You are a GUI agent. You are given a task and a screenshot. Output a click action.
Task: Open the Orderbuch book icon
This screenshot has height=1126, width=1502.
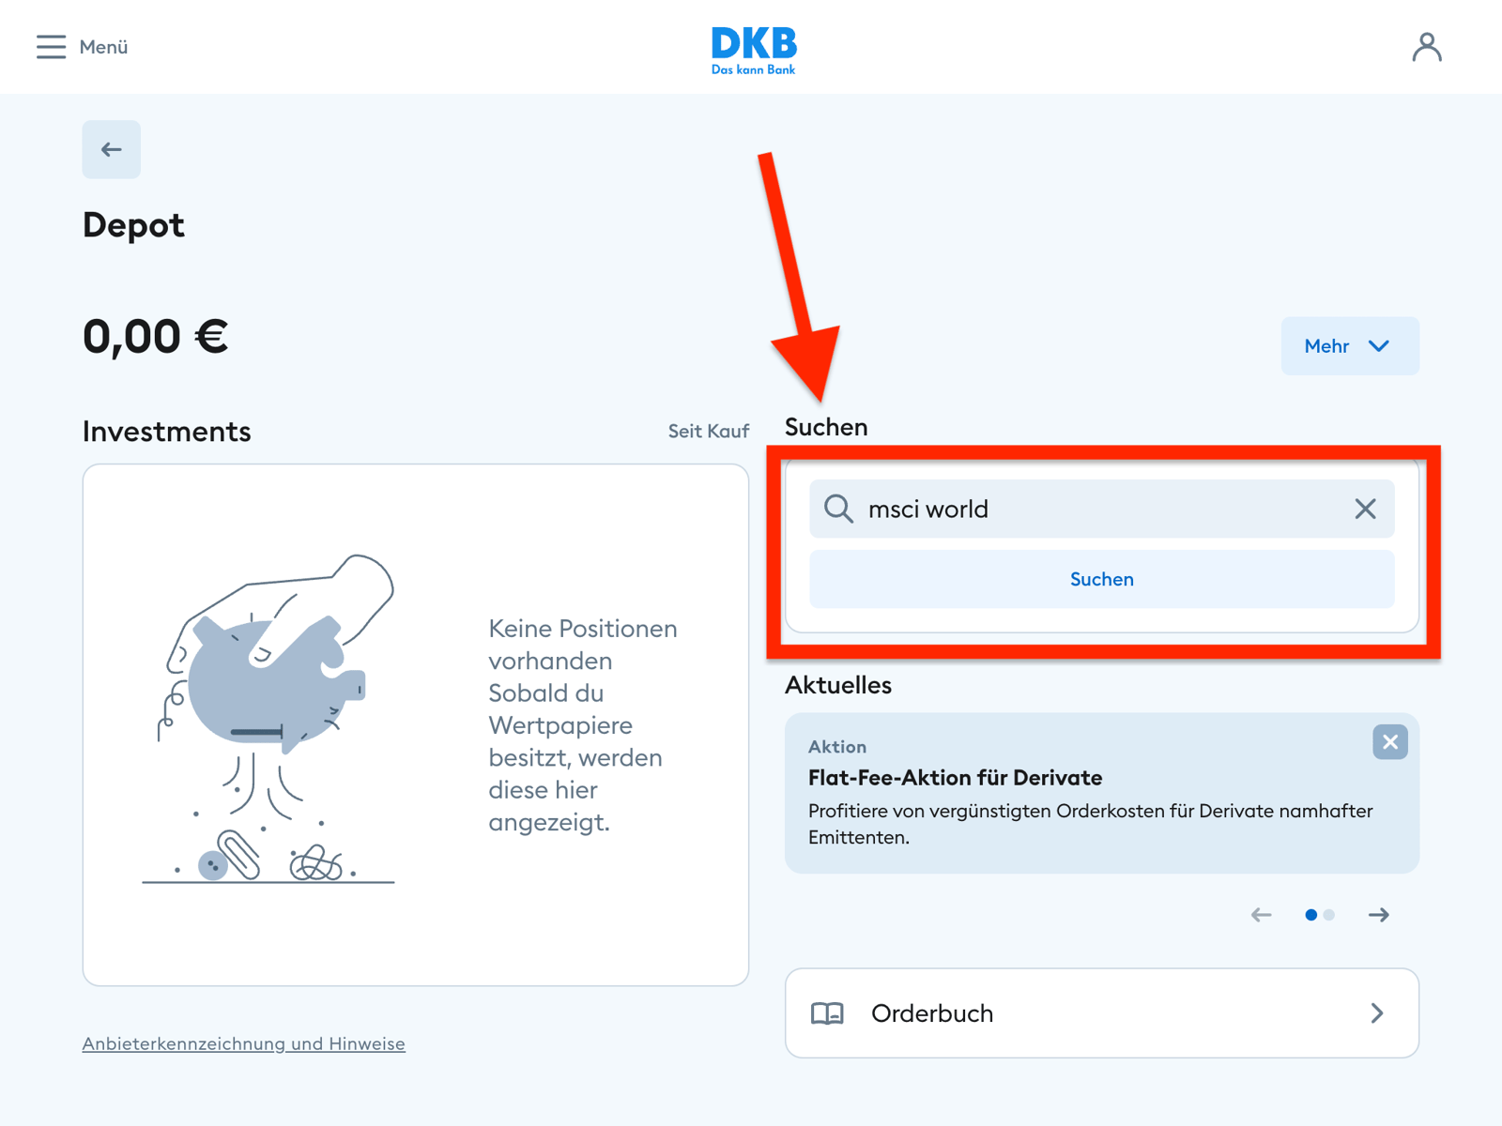coord(830,1013)
